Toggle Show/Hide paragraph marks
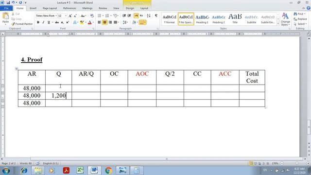 click(156, 16)
